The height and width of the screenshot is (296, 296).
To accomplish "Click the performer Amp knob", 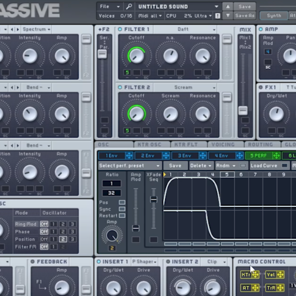I will pyautogui.click(x=112, y=236).
